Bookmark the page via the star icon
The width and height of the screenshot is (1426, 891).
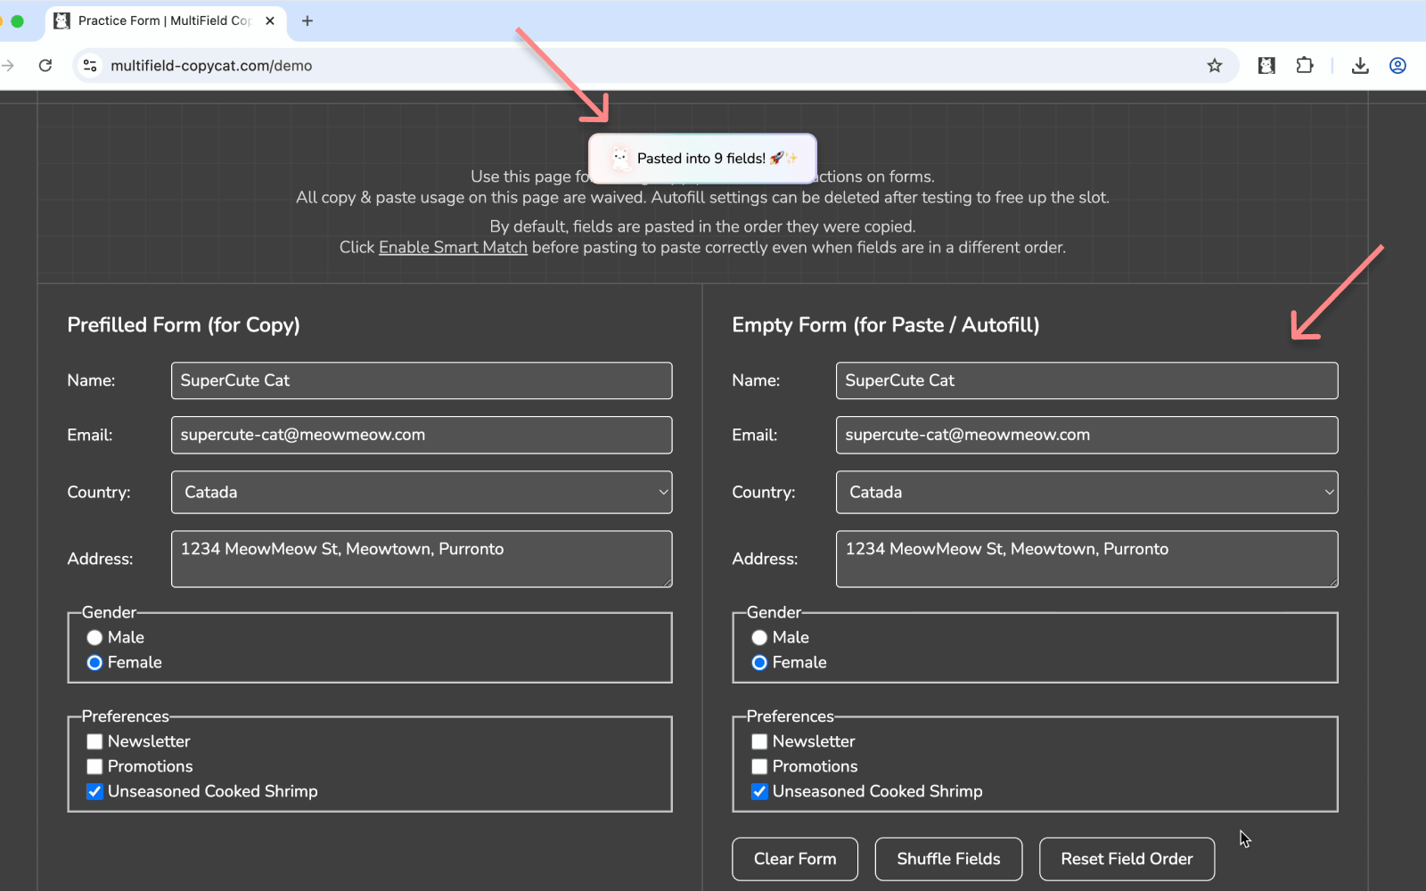tap(1214, 65)
